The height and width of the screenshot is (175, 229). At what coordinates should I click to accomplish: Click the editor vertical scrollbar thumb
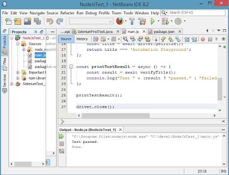pyautogui.click(x=220, y=89)
